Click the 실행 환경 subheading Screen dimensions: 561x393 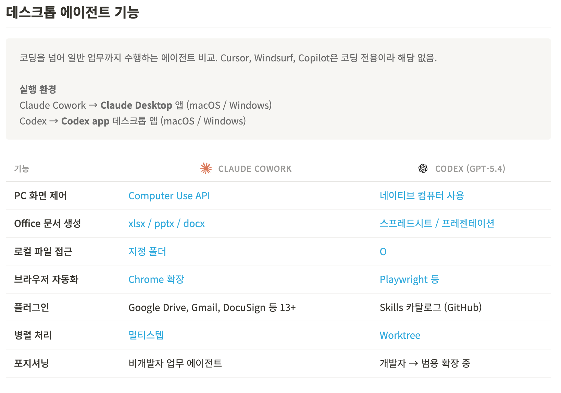pyautogui.click(x=38, y=90)
